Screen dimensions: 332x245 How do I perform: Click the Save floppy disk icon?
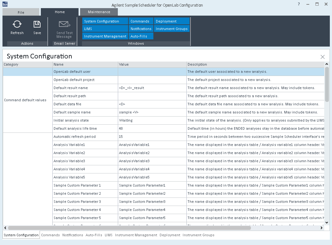tap(37, 24)
